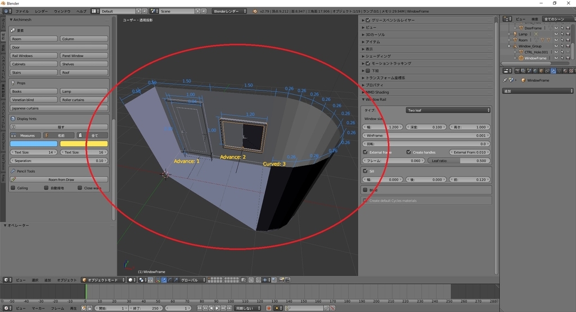Open the 3D view editor type selector
This screenshot has height=312, width=576.
(8, 280)
